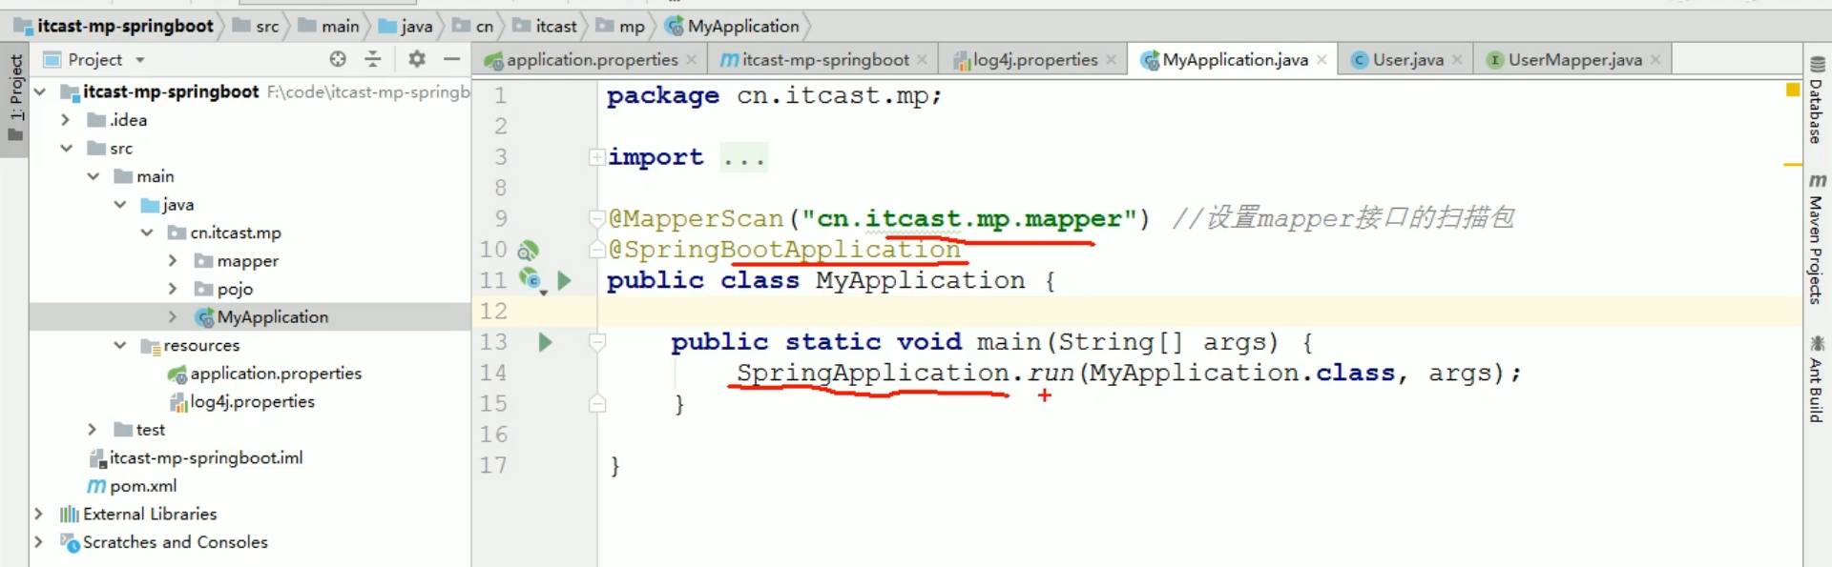Click the folded import ellipsis
Image resolution: width=1832 pixels, height=567 pixels.
coord(744,157)
